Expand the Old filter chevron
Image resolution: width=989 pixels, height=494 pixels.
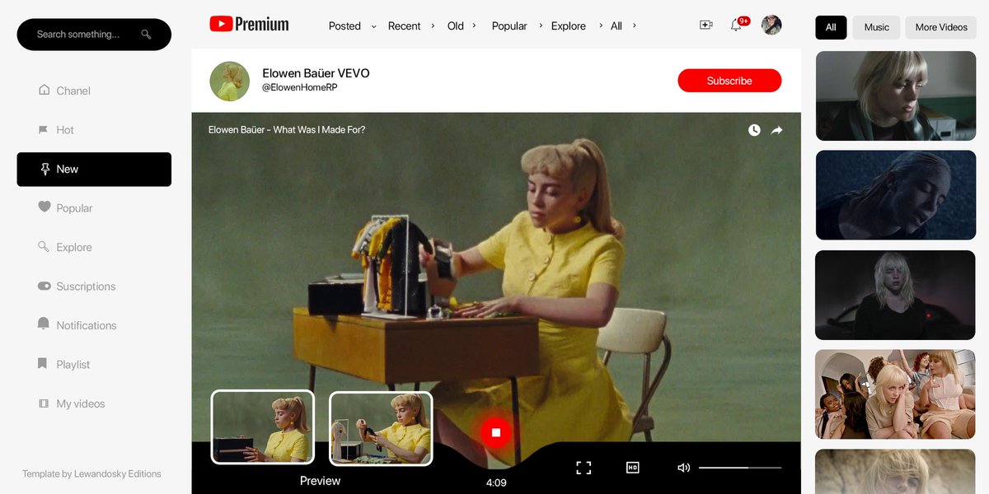pos(474,26)
